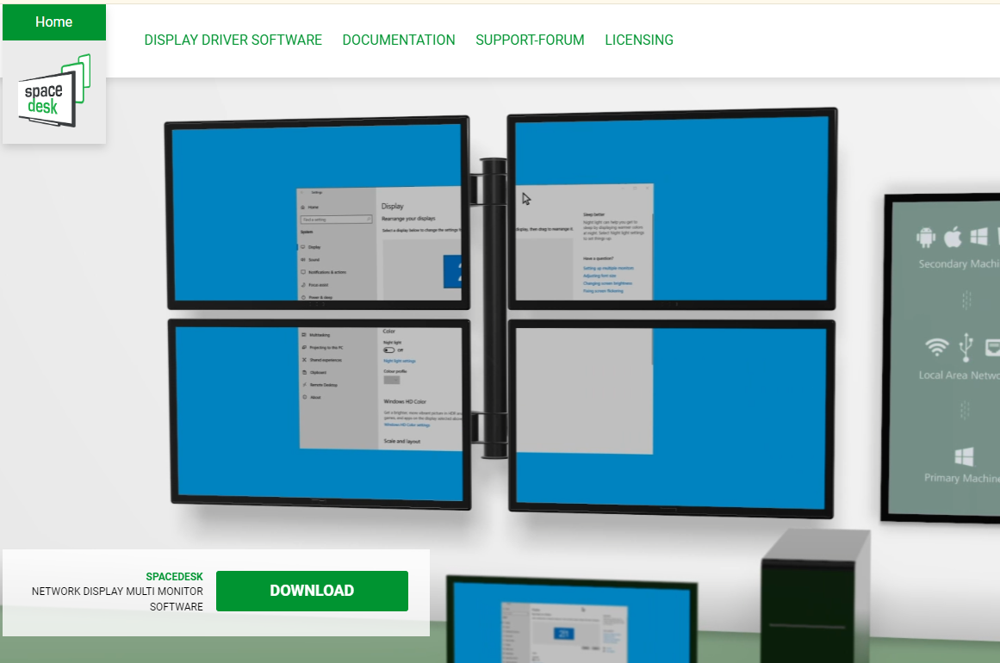This screenshot has width=1000, height=663.
Task: Click the Apple icon on green panel
Action: [x=953, y=237]
